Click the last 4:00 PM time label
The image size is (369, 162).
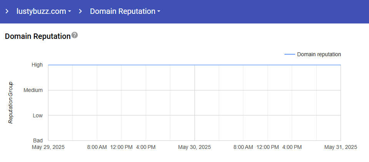292,147
